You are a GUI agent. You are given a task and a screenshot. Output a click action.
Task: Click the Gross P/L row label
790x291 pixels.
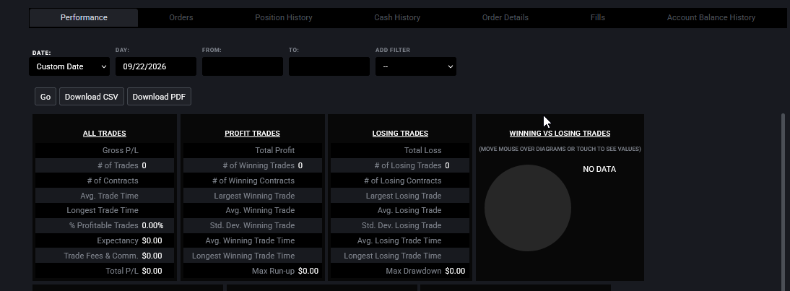click(x=121, y=150)
